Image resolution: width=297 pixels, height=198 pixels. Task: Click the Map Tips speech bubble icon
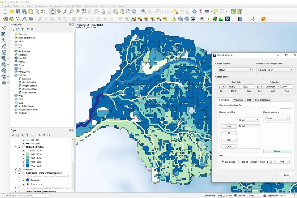[x=215, y=12]
